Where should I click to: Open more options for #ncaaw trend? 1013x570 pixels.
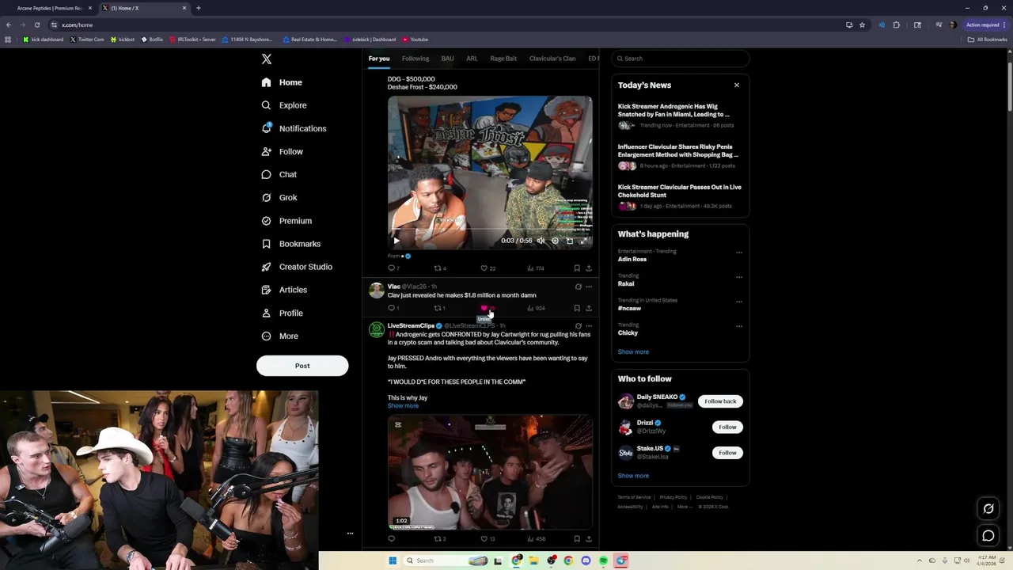739,302
